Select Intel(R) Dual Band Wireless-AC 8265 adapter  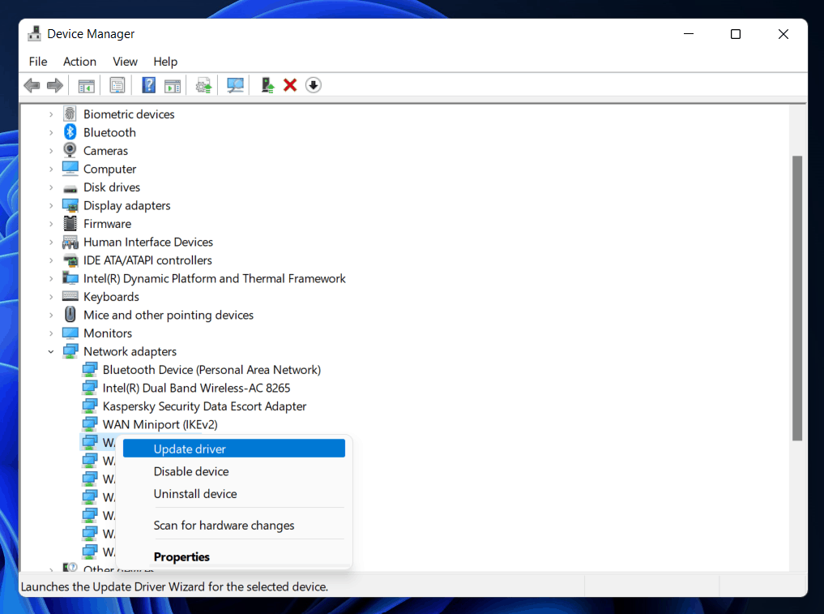[196, 388]
